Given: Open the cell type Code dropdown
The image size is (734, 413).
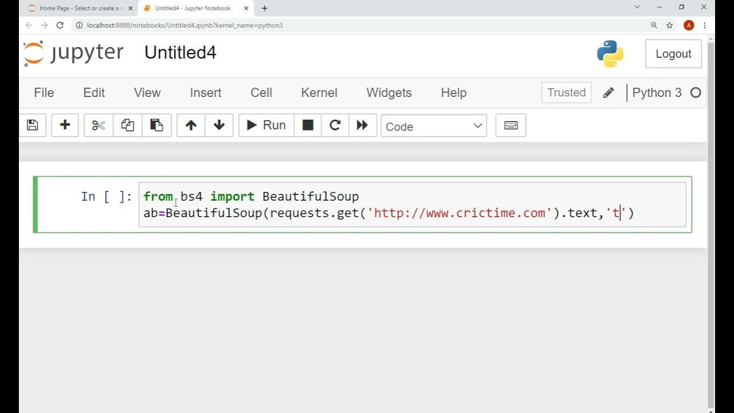Looking at the screenshot, I should point(434,126).
